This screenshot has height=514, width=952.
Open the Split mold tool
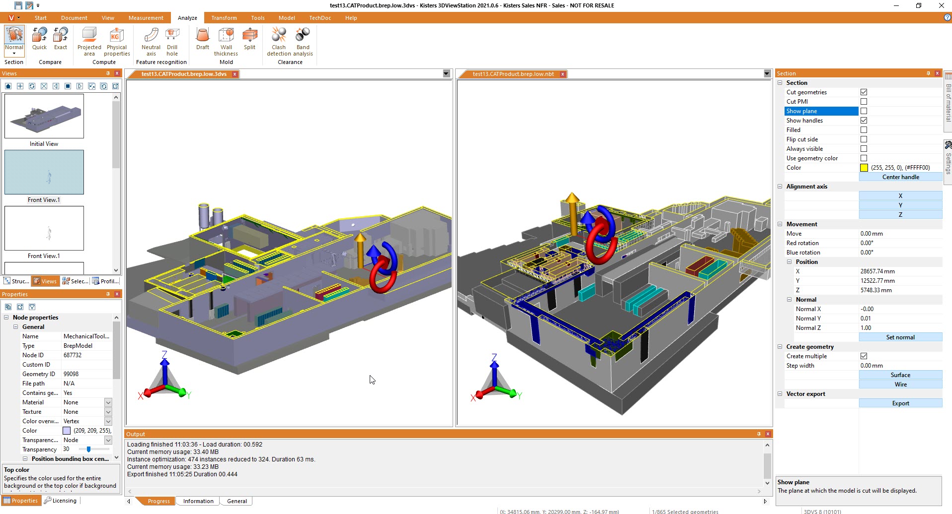250,39
